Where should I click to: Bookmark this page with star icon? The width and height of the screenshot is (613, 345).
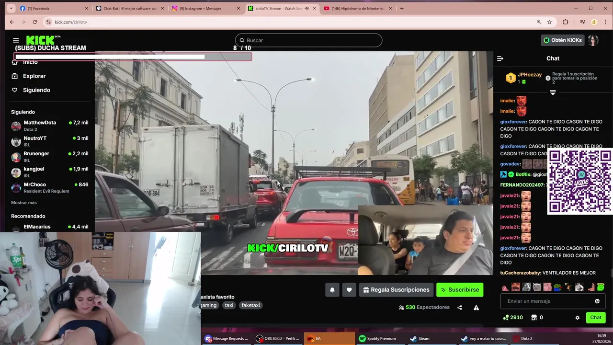[549, 22]
